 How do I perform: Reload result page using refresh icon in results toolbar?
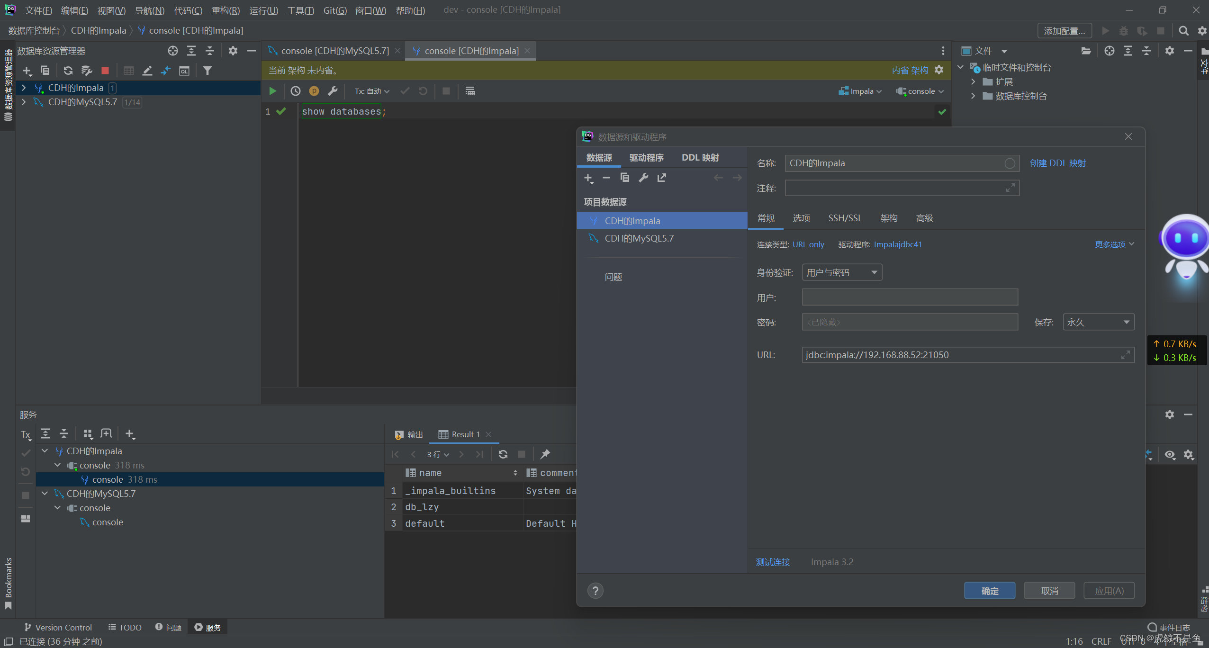pyautogui.click(x=503, y=454)
